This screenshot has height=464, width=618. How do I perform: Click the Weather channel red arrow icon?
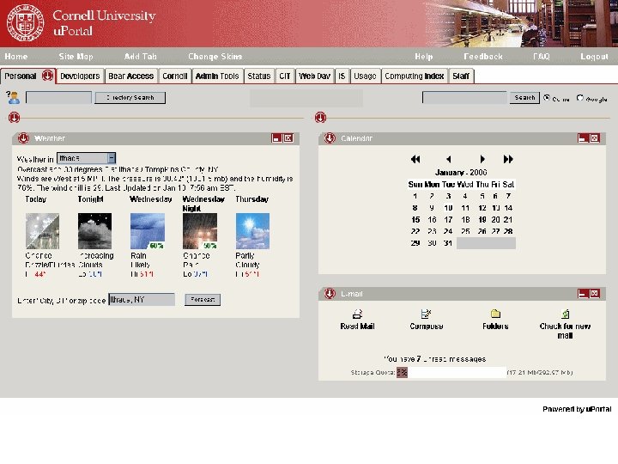click(24, 138)
